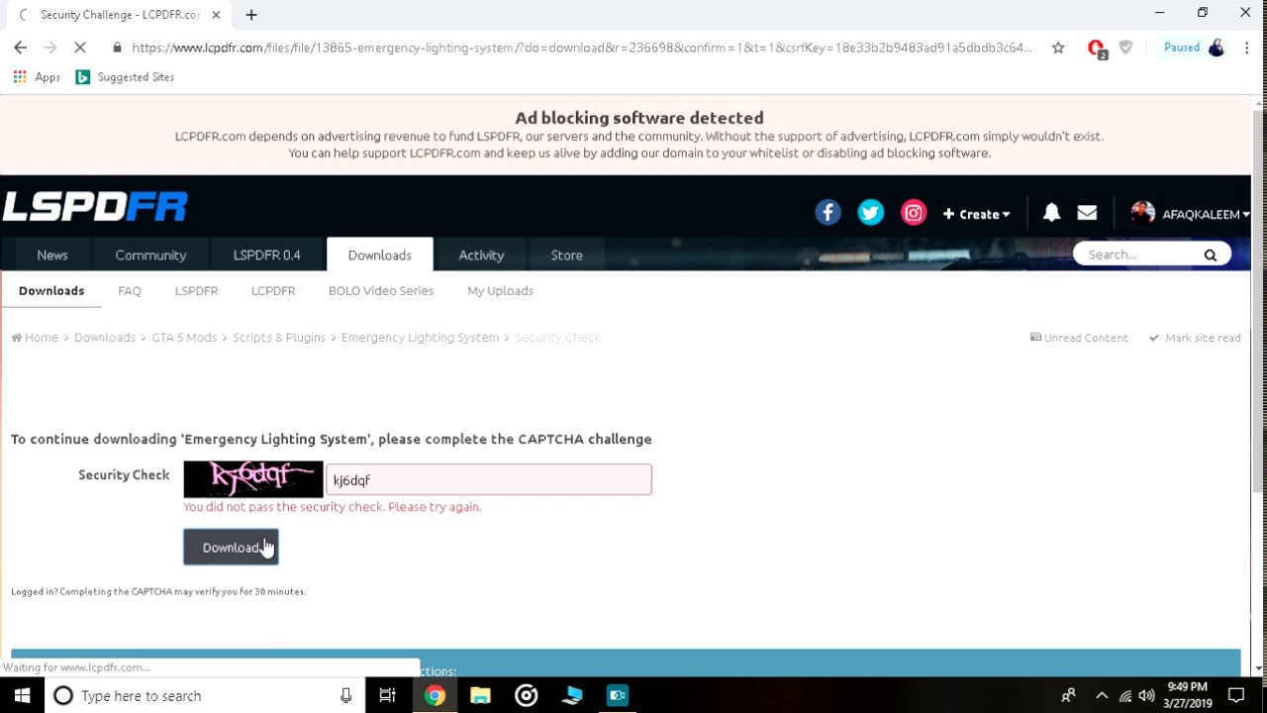
Task: Open the Apps bookmarks shortcut
Action: coord(37,77)
